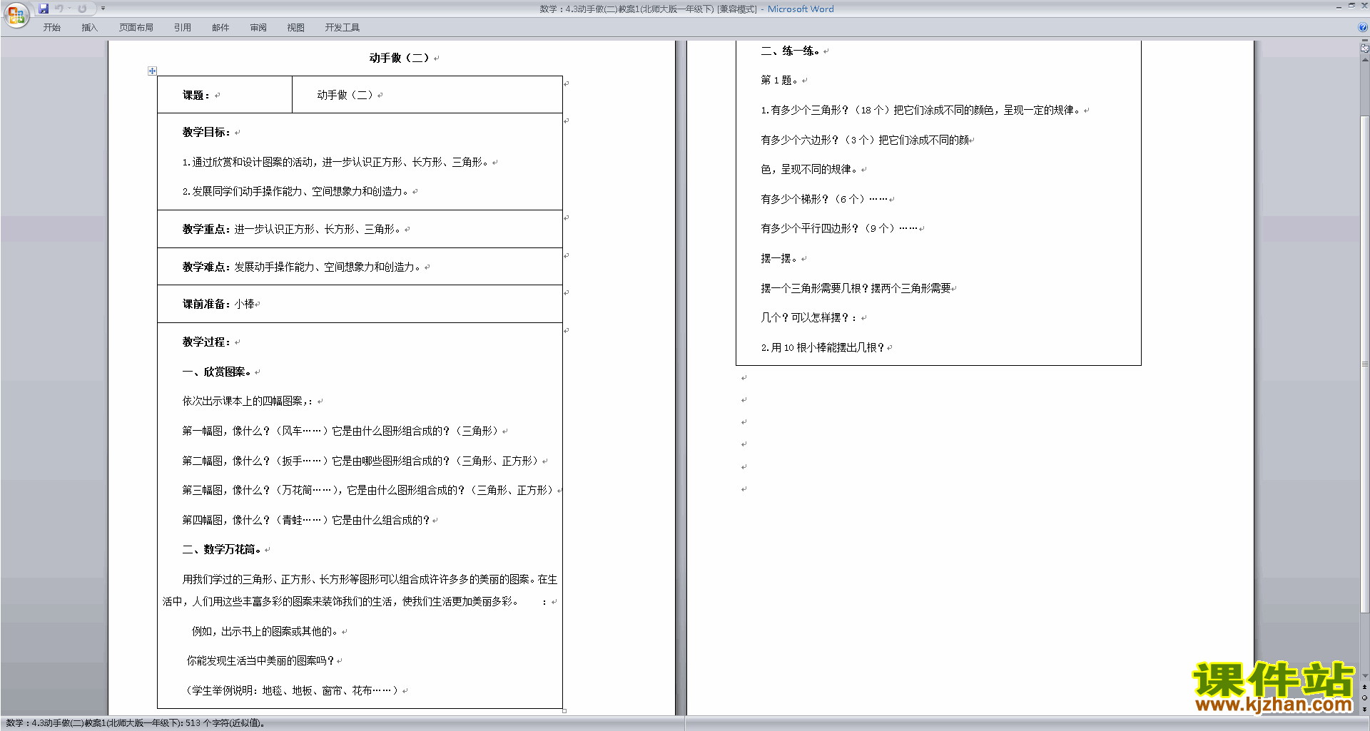Image resolution: width=1370 pixels, height=731 pixels.
Task: Click the 教学重点 row text
Action: 292,229
